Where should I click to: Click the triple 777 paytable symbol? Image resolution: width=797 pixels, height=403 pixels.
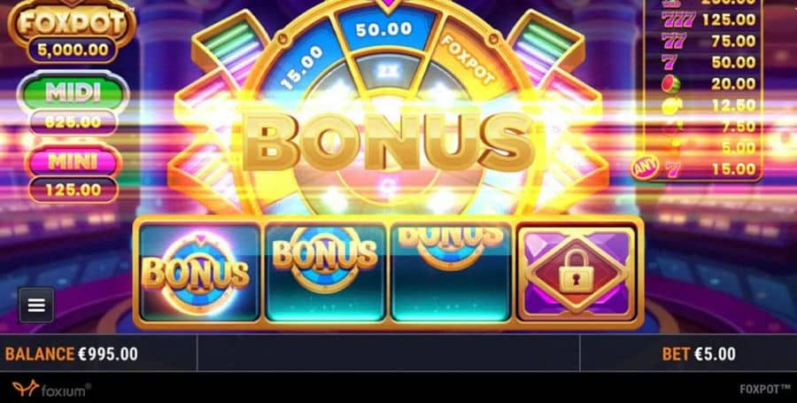(678, 20)
